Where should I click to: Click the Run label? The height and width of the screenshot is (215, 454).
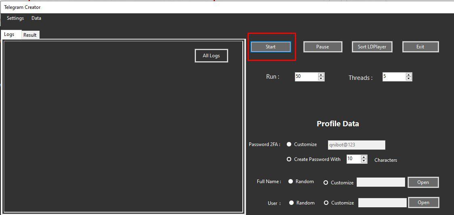(273, 77)
